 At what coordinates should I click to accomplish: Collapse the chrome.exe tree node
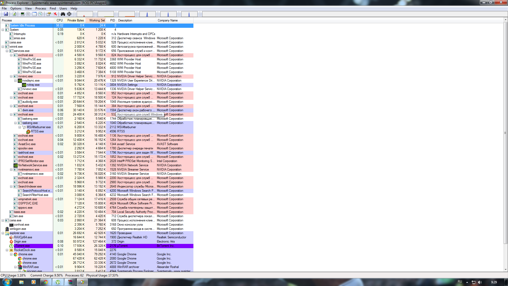click(11, 254)
